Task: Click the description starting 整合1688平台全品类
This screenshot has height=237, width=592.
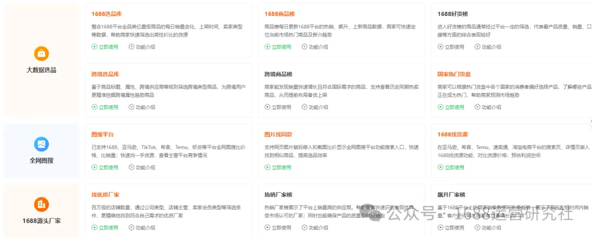Action: (167, 31)
